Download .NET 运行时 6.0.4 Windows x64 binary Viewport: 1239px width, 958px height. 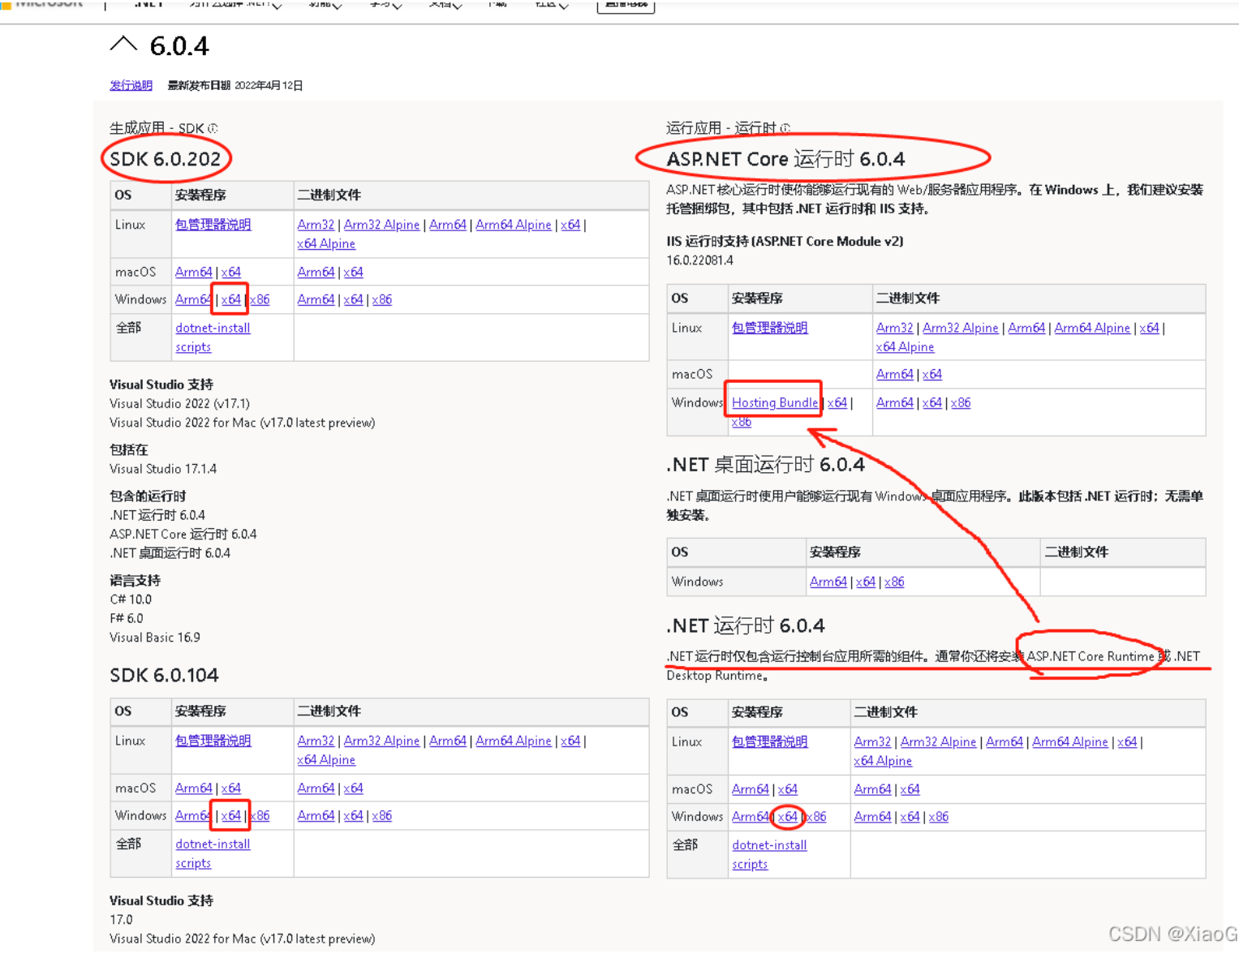tap(910, 817)
